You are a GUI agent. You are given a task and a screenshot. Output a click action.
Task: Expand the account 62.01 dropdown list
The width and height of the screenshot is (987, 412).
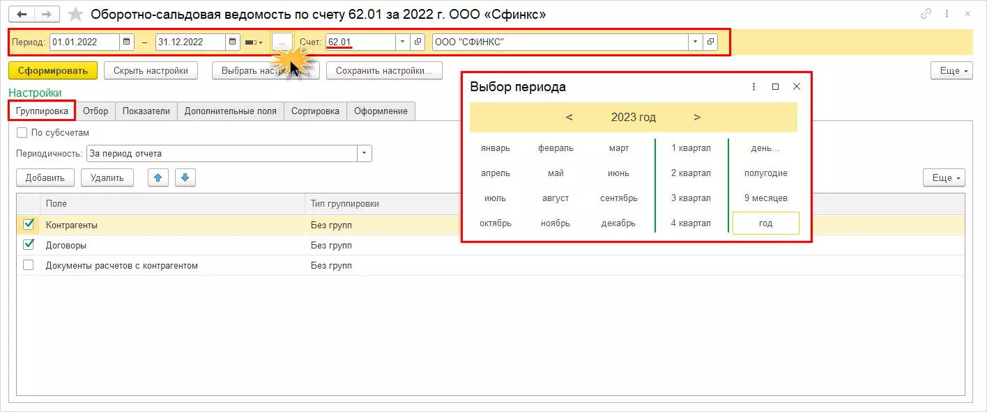tap(403, 42)
